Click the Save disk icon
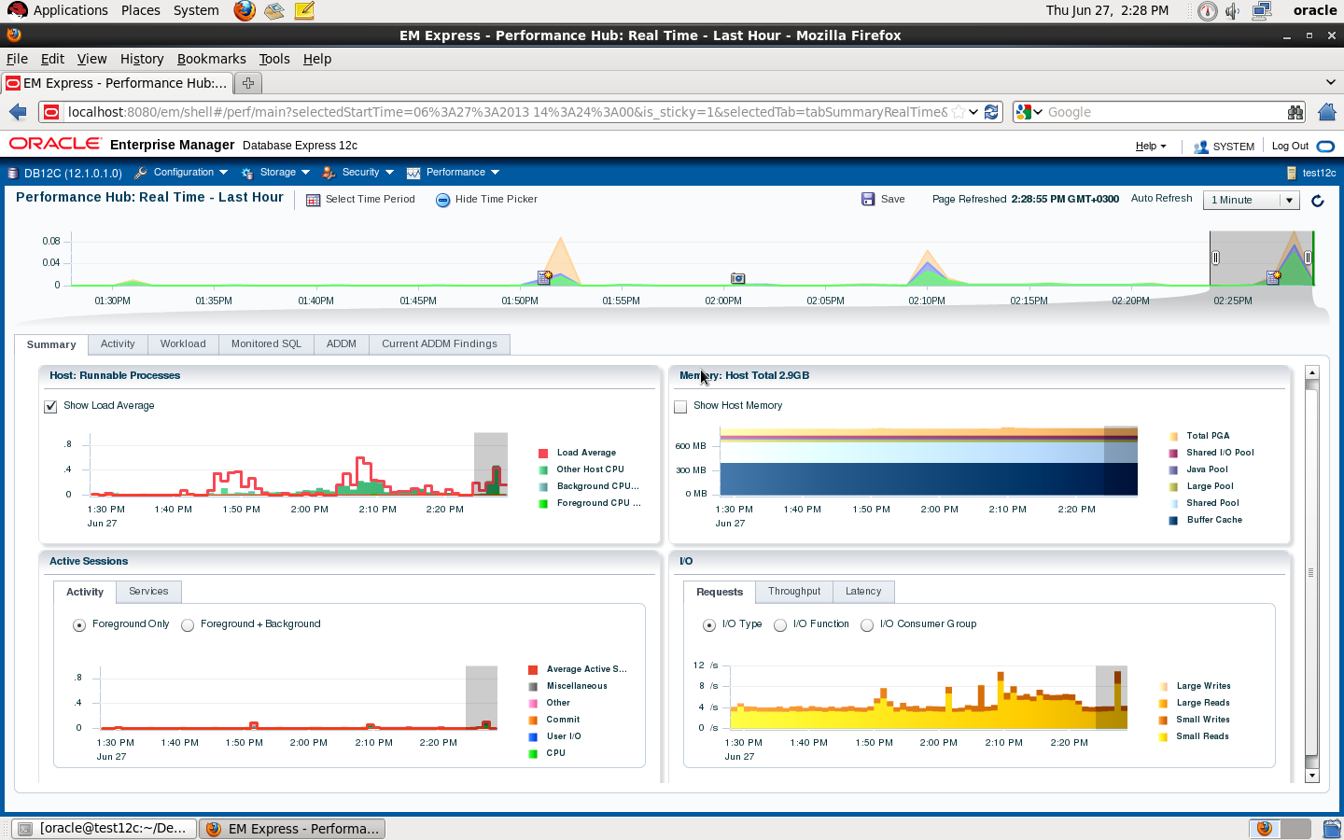This screenshot has width=1344, height=840. pyautogui.click(x=868, y=199)
